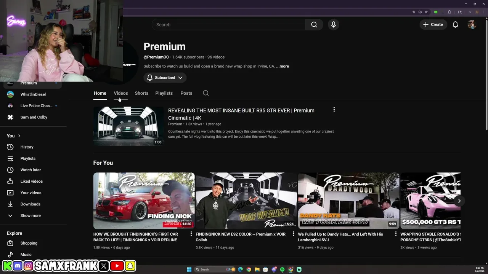
Task: Click the browser zoom magnifier icon
Action: [414, 12]
